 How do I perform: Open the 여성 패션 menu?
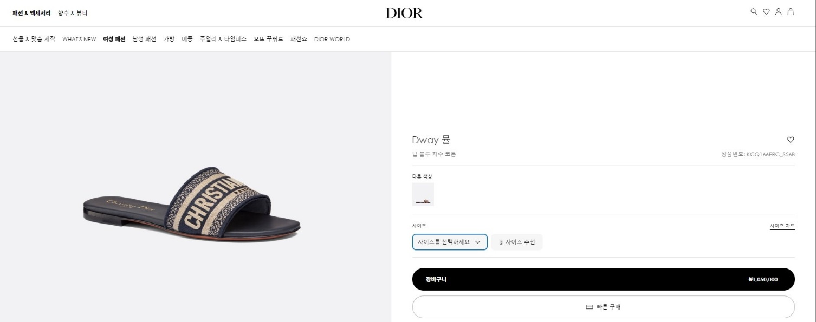pos(114,39)
